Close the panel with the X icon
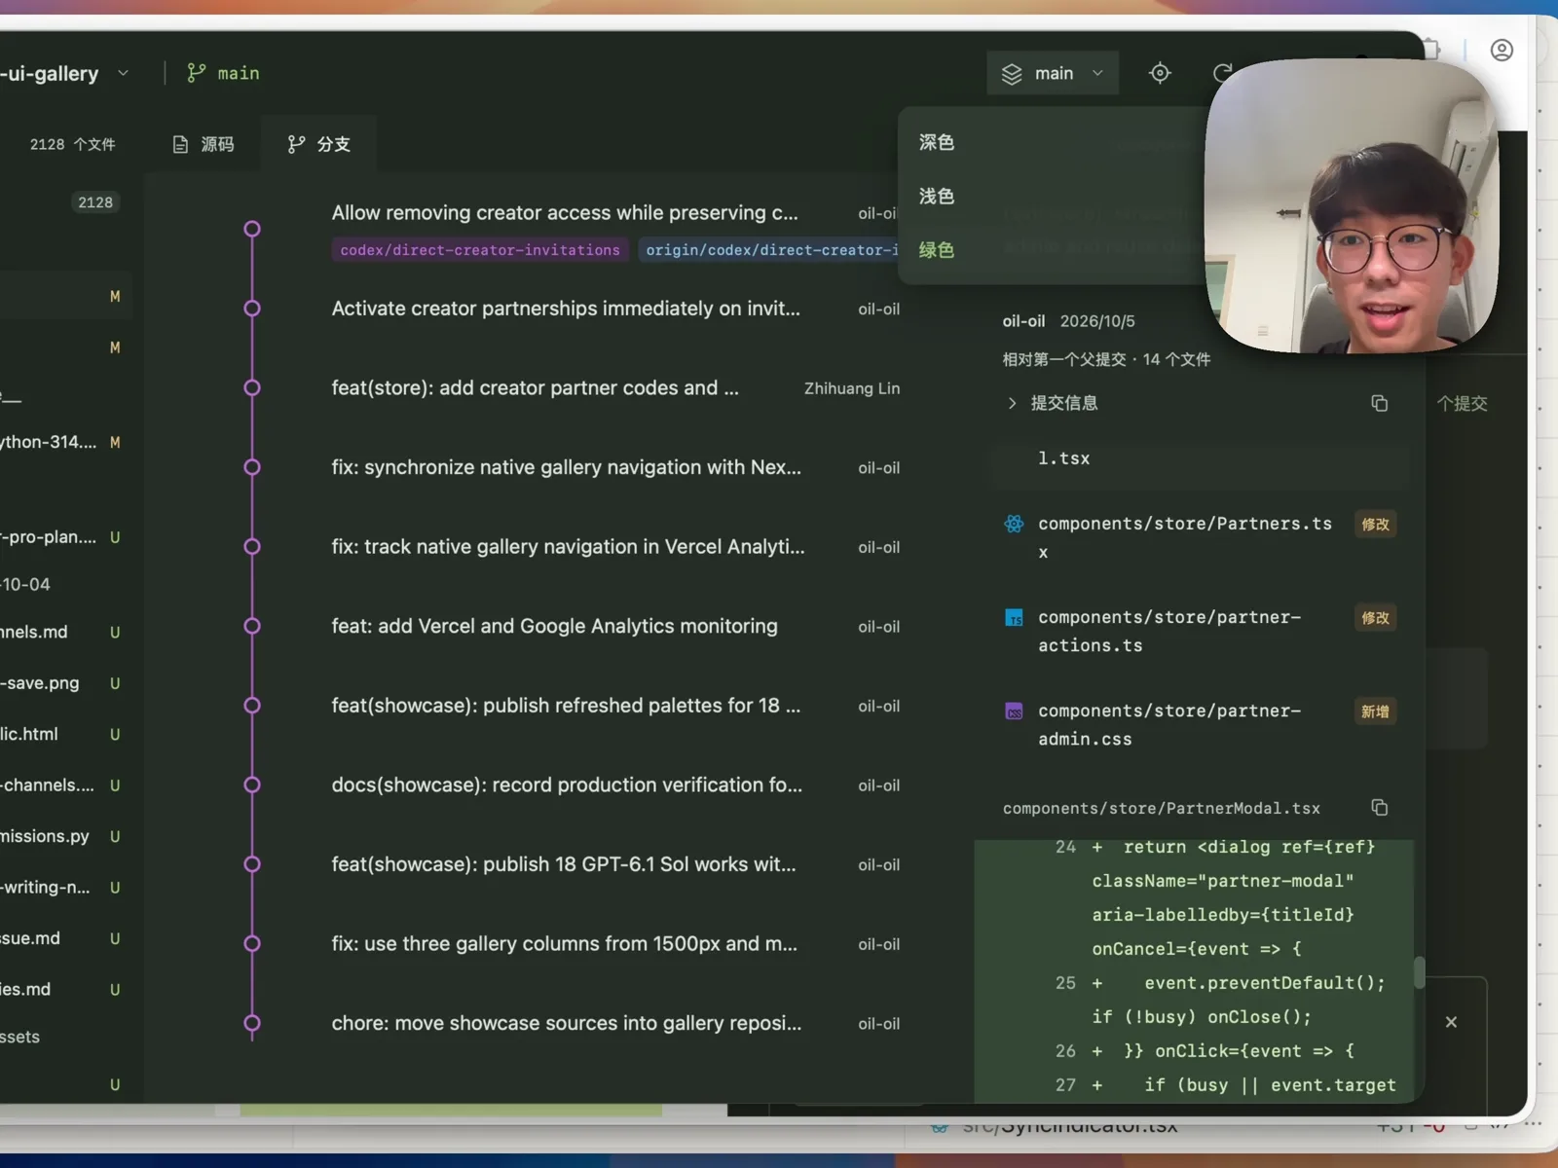The width and height of the screenshot is (1558, 1168). [1451, 1022]
